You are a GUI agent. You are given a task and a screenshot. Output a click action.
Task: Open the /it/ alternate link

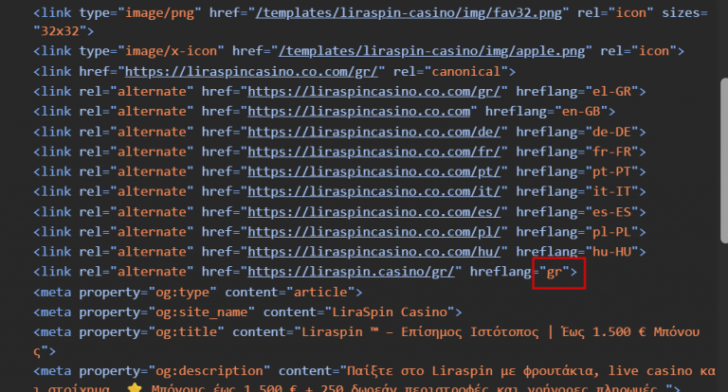point(374,191)
